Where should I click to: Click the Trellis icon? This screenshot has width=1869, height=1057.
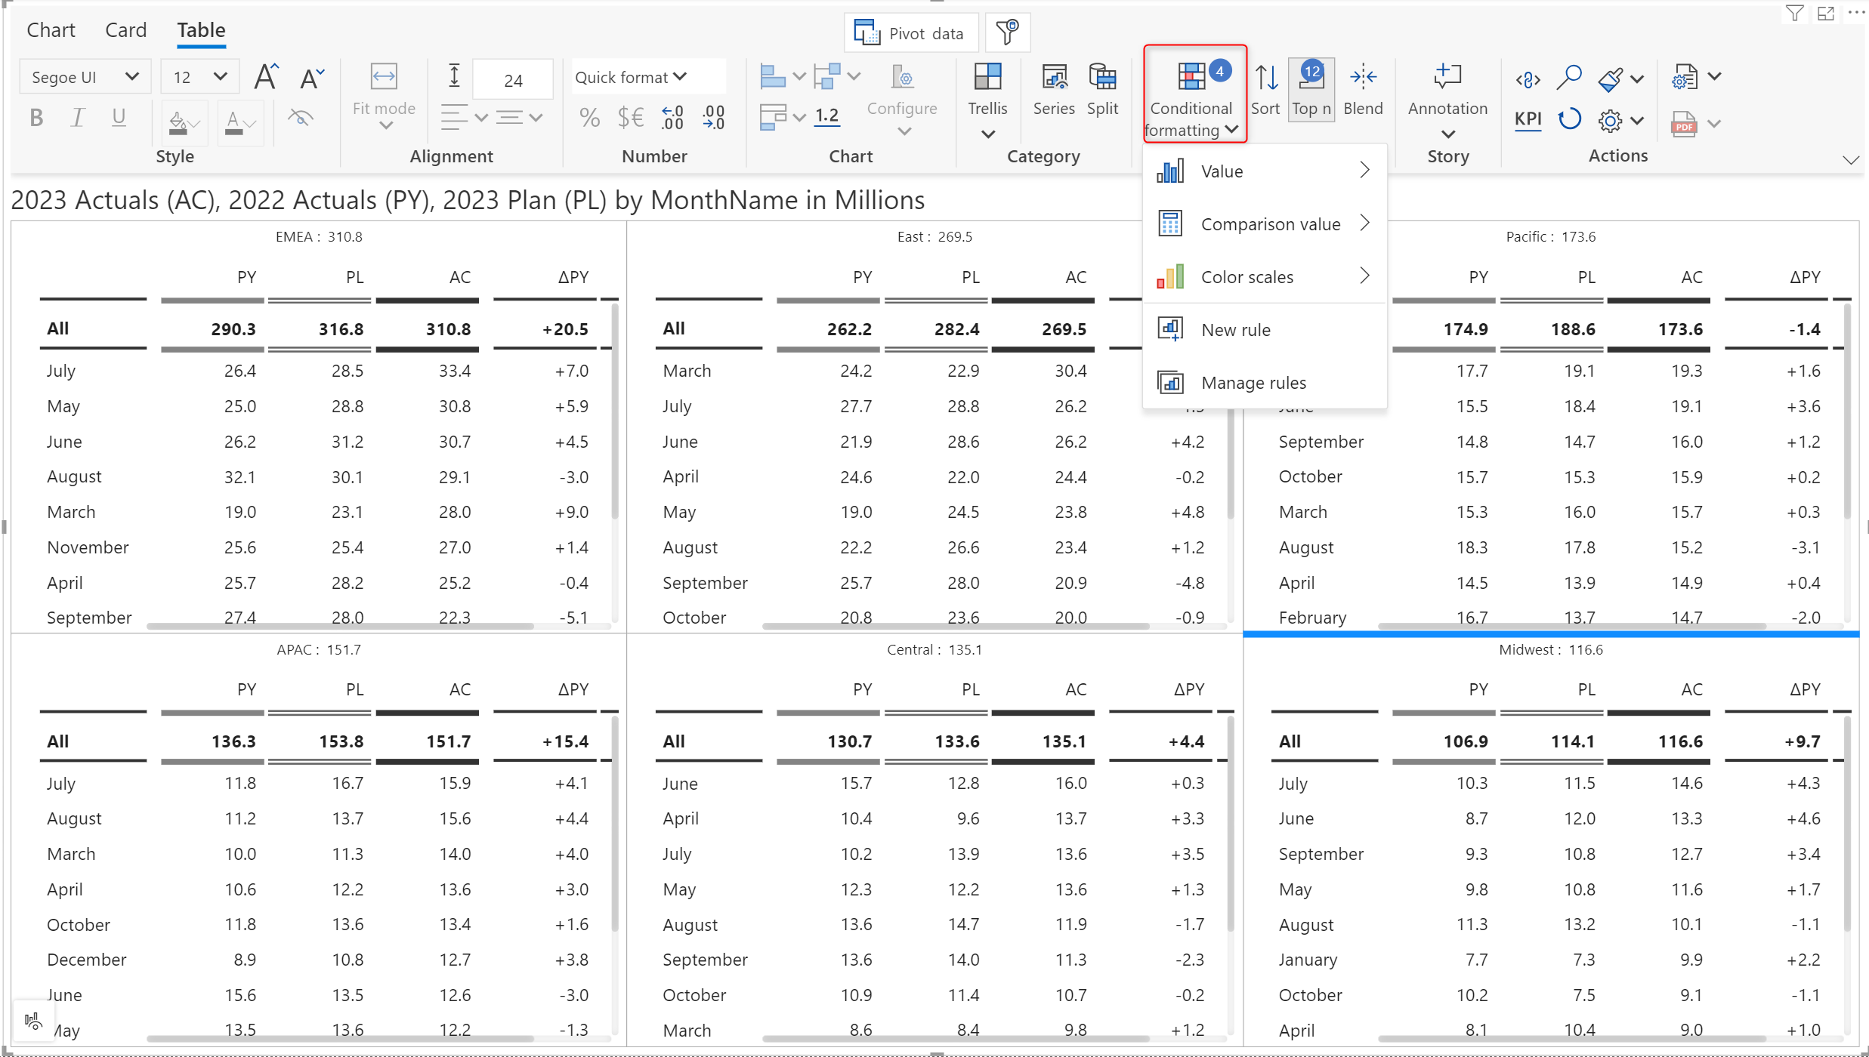(x=987, y=78)
